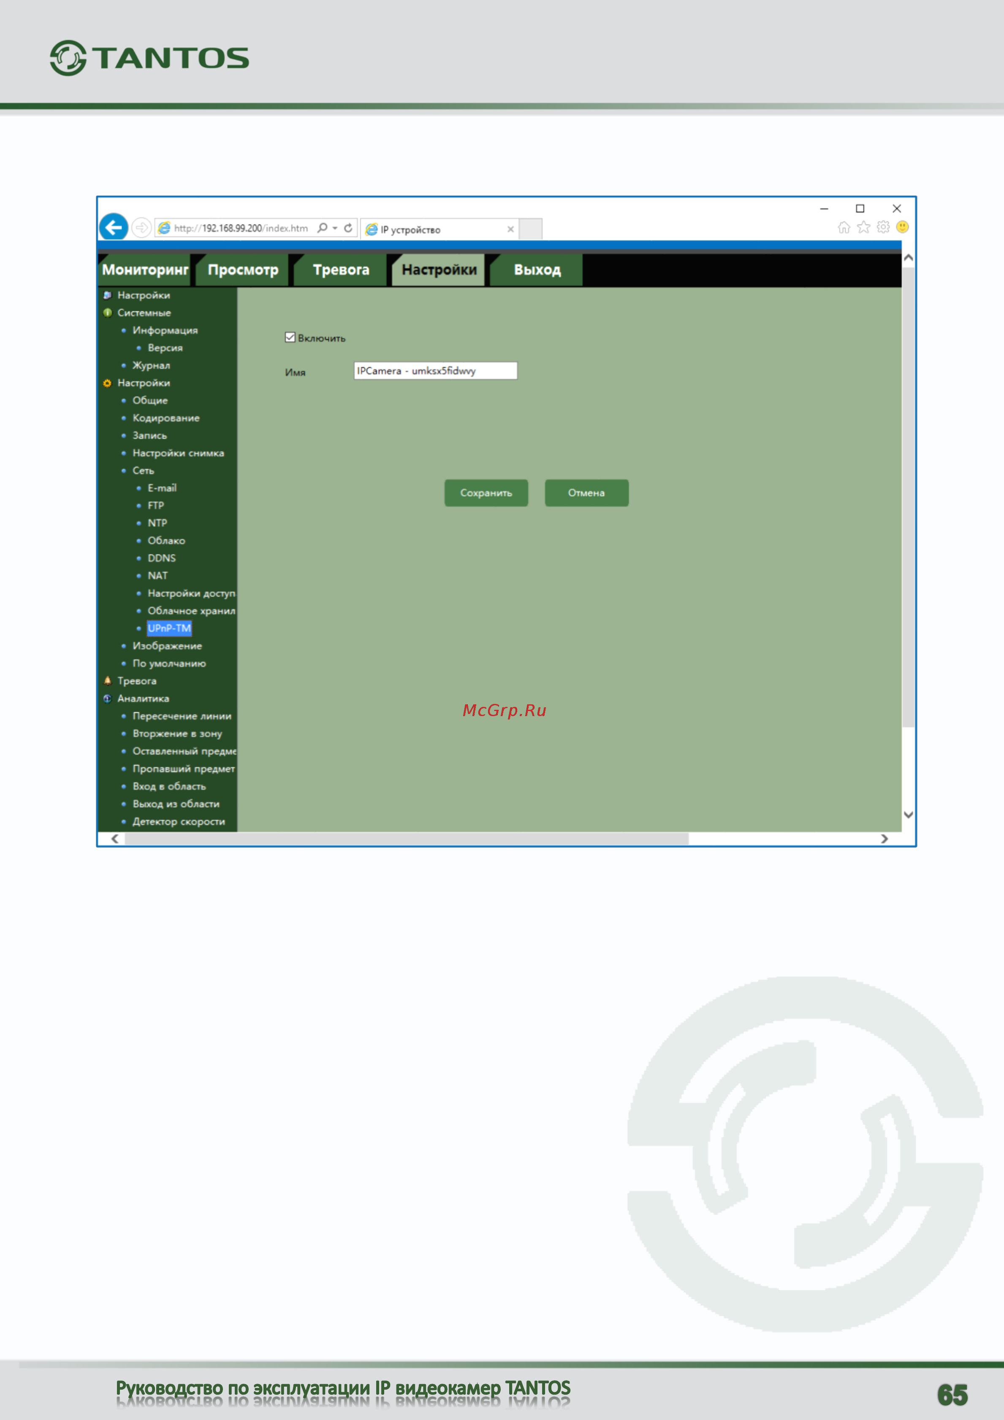Click the browser forward arrow button
The height and width of the screenshot is (1420, 1004).
pos(142,227)
